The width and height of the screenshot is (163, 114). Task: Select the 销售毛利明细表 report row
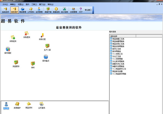(x=117, y=66)
